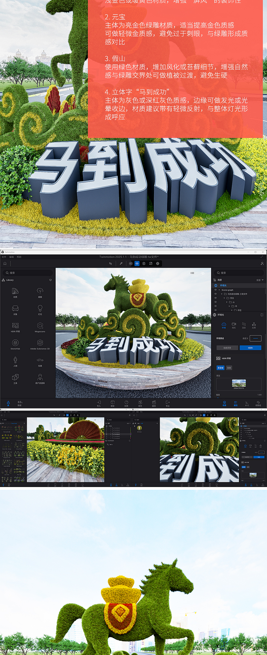The width and height of the screenshot is (267, 655).
Task: Show favorites with the Library heart icon
Action: tap(50, 280)
